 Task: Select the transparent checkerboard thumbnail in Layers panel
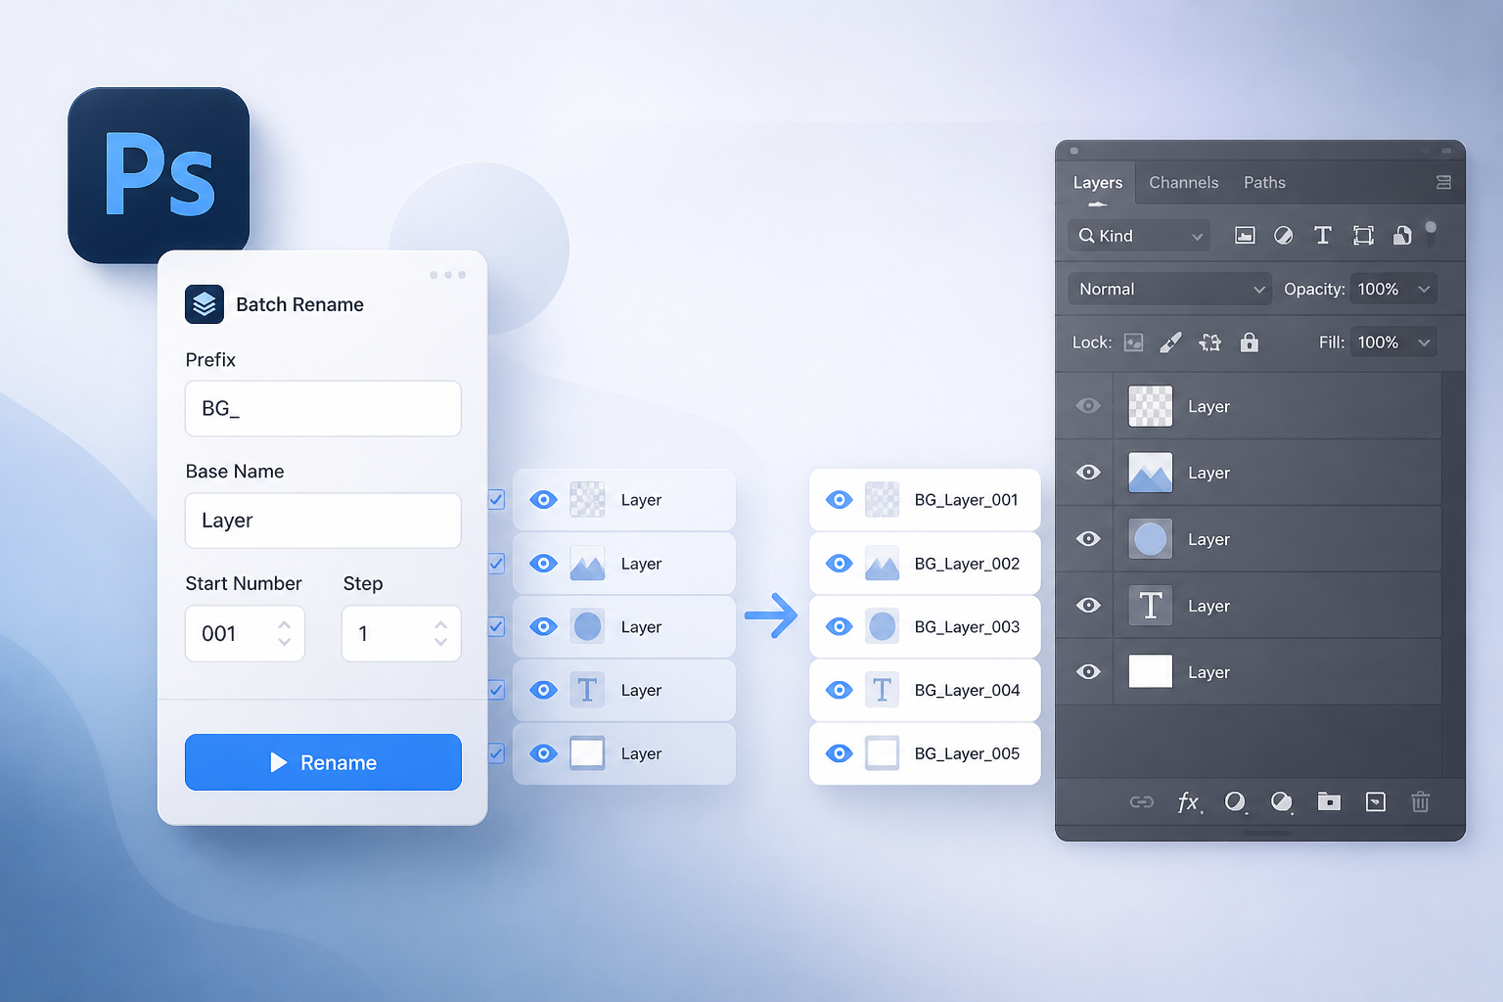(x=1151, y=406)
